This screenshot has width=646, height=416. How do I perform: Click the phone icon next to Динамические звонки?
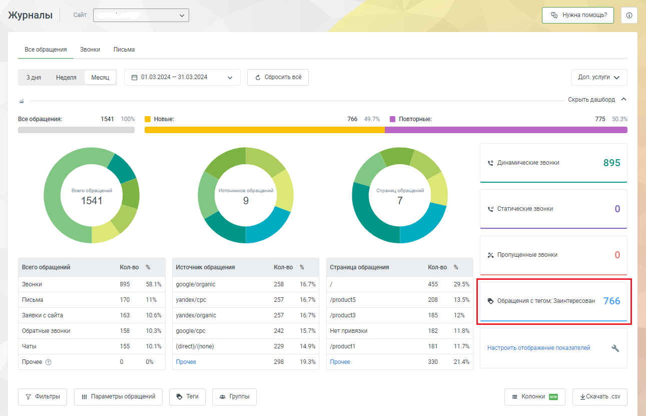[490, 163]
